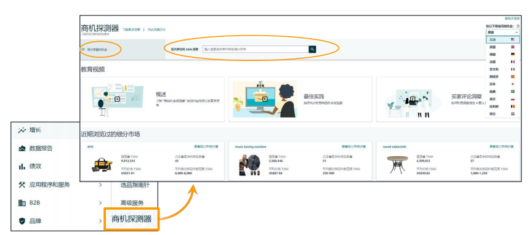Open the round tablecloth niche title

(x=394, y=147)
